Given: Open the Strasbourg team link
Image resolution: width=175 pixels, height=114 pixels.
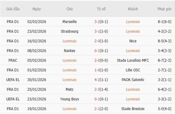Looking at the screenshot, I should [69, 31].
